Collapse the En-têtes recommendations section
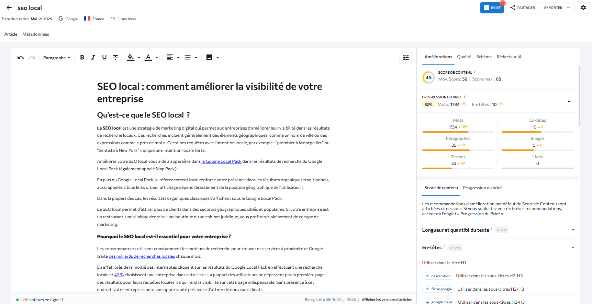This screenshot has width=592, height=304. (573, 247)
